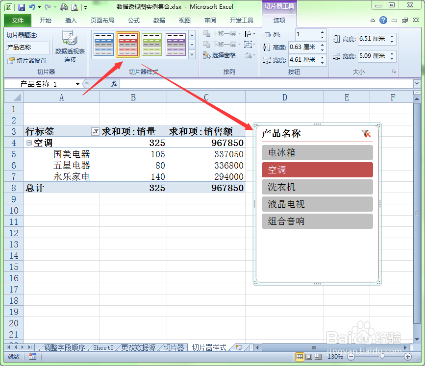This screenshot has width=425, height=366.
Task: Edit slicer caption field
Action: pyautogui.click(x=27, y=48)
